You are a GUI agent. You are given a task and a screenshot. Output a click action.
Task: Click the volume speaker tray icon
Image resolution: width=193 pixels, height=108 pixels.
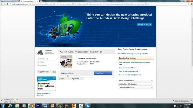click(x=181, y=106)
